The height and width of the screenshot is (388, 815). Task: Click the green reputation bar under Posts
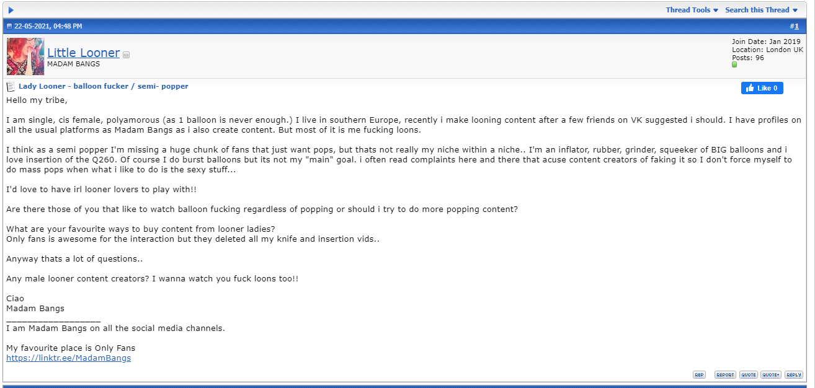734,64
